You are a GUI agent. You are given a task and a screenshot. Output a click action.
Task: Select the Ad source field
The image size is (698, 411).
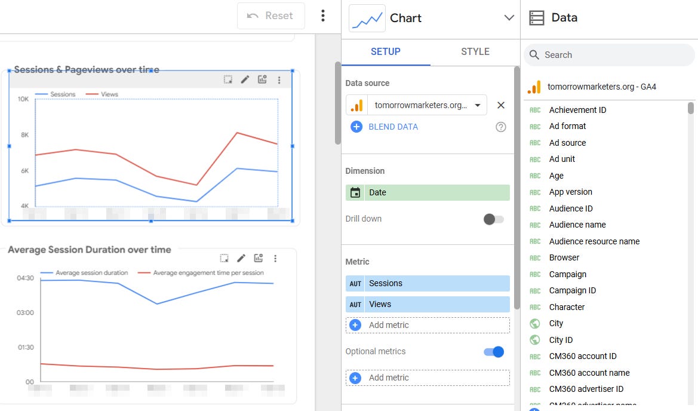567,143
